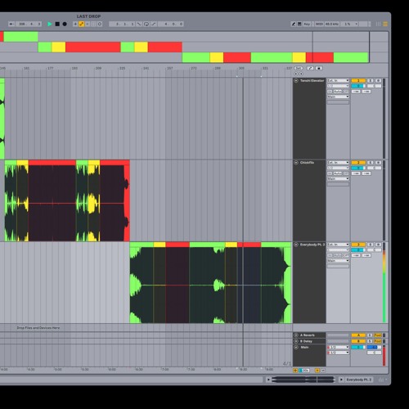
Task: Solo the Tenshi Elevator track
Action: point(371,81)
